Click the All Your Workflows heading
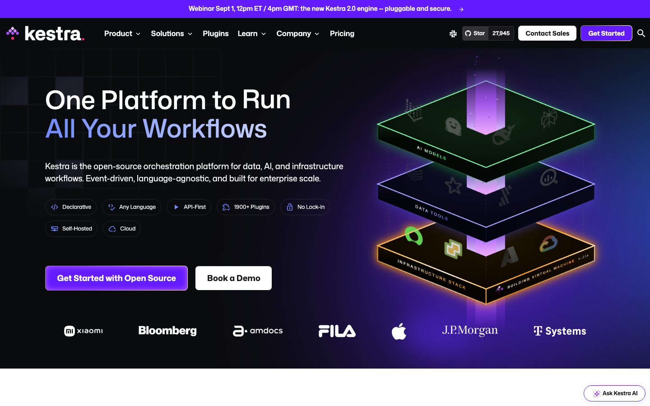 [156, 129]
